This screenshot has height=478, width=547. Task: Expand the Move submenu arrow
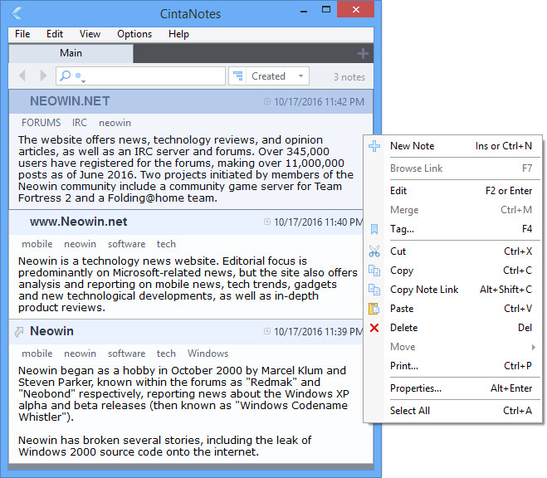tap(533, 347)
